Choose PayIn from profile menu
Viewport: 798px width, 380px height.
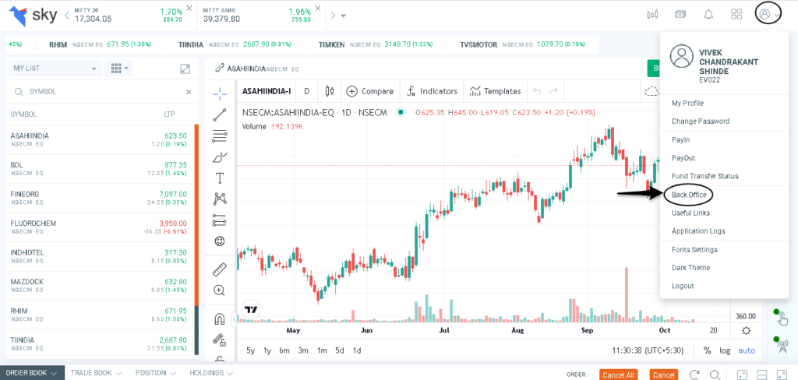click(x=681, y=139)
